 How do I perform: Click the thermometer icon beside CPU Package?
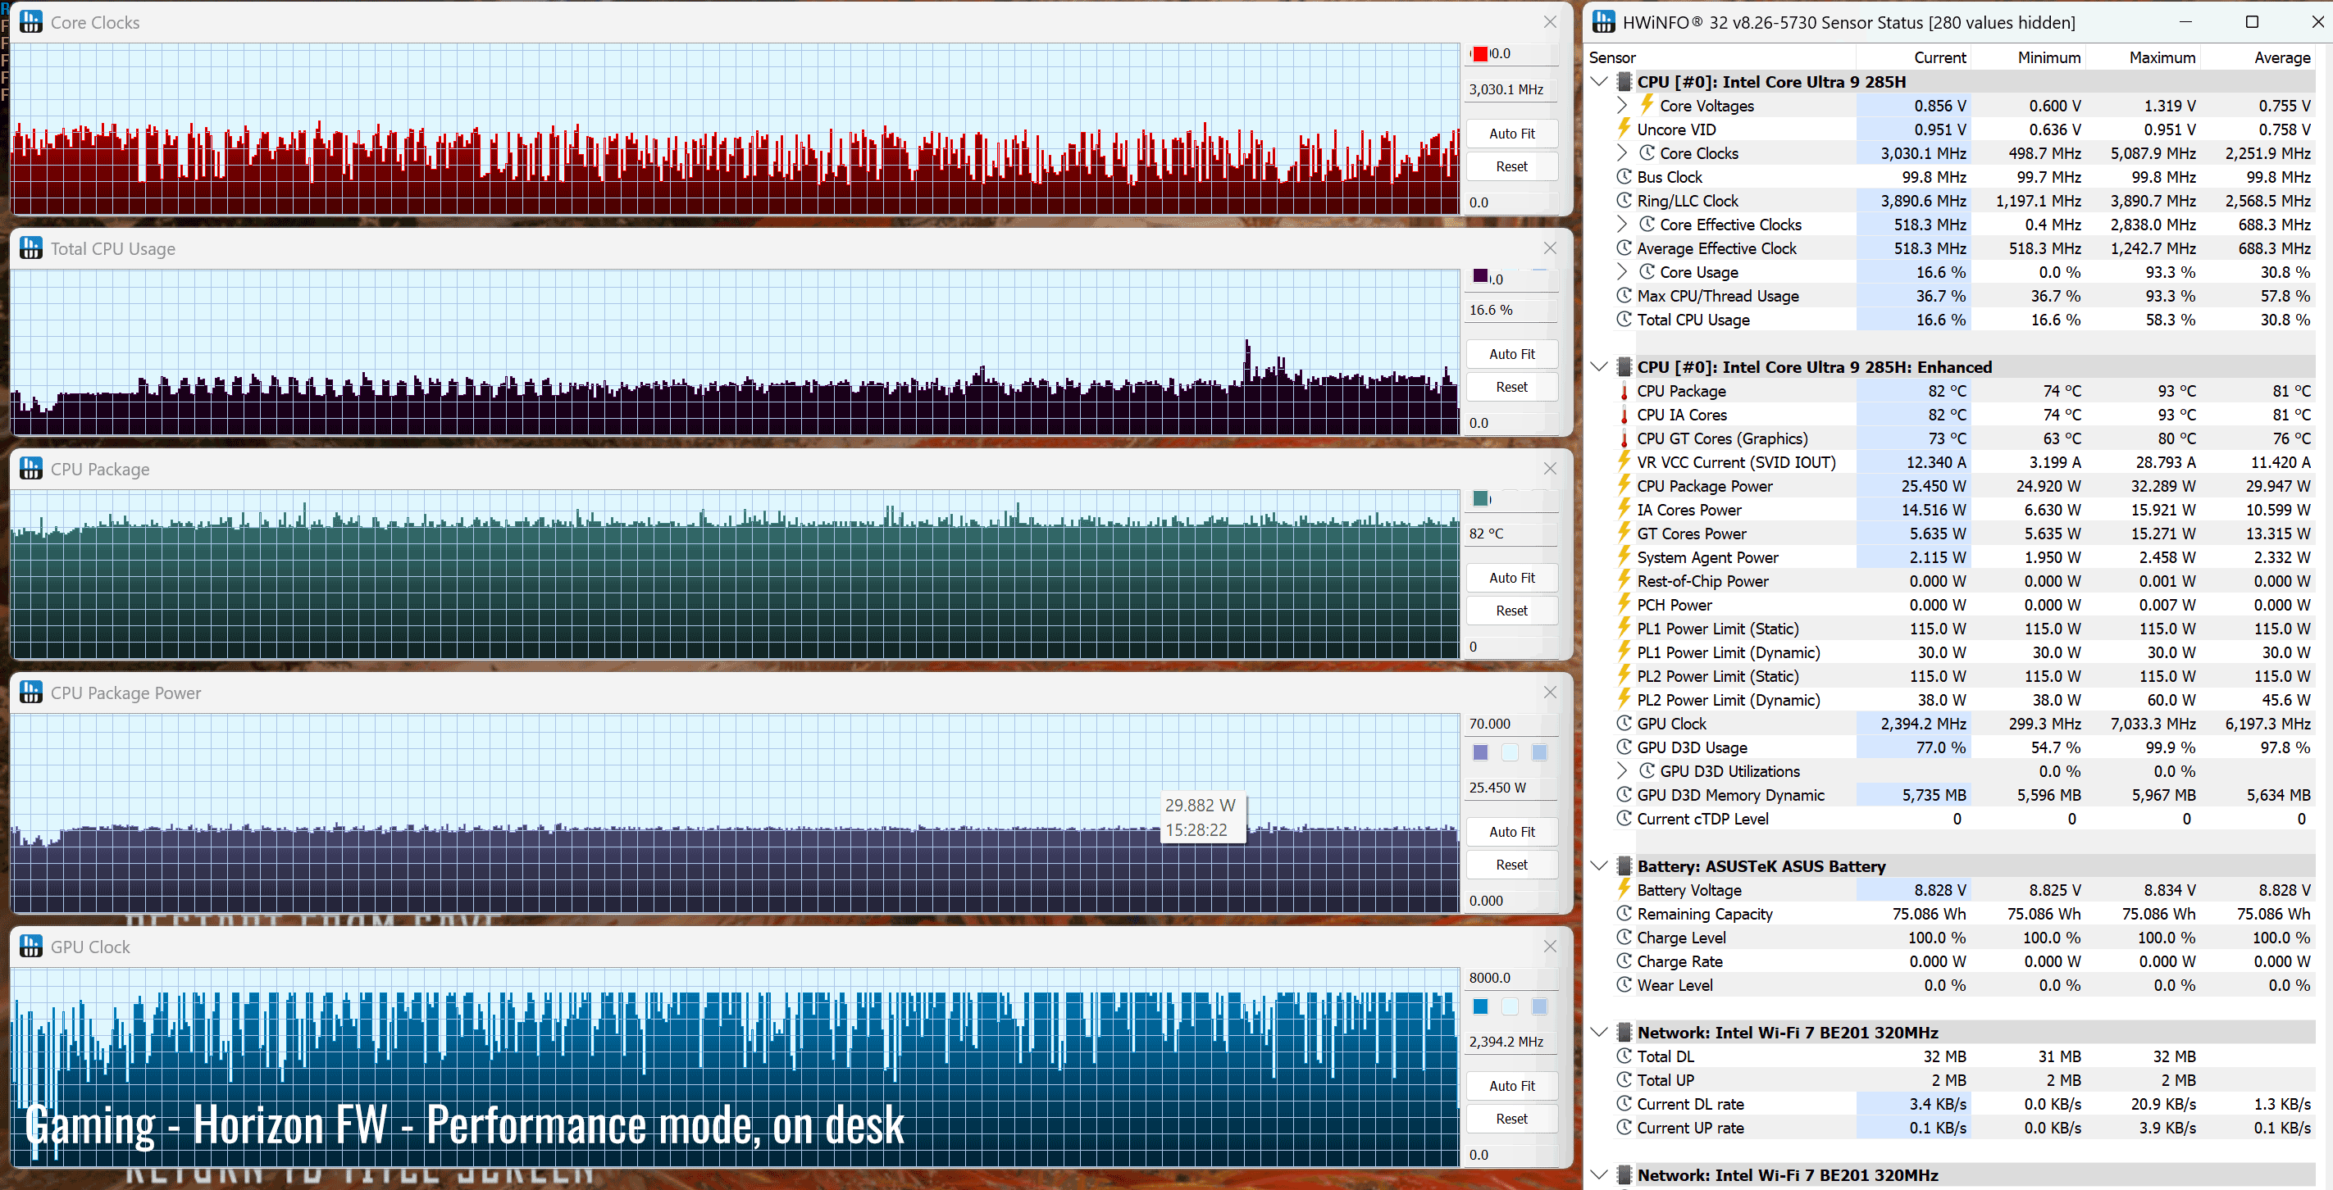point(1624,391)
